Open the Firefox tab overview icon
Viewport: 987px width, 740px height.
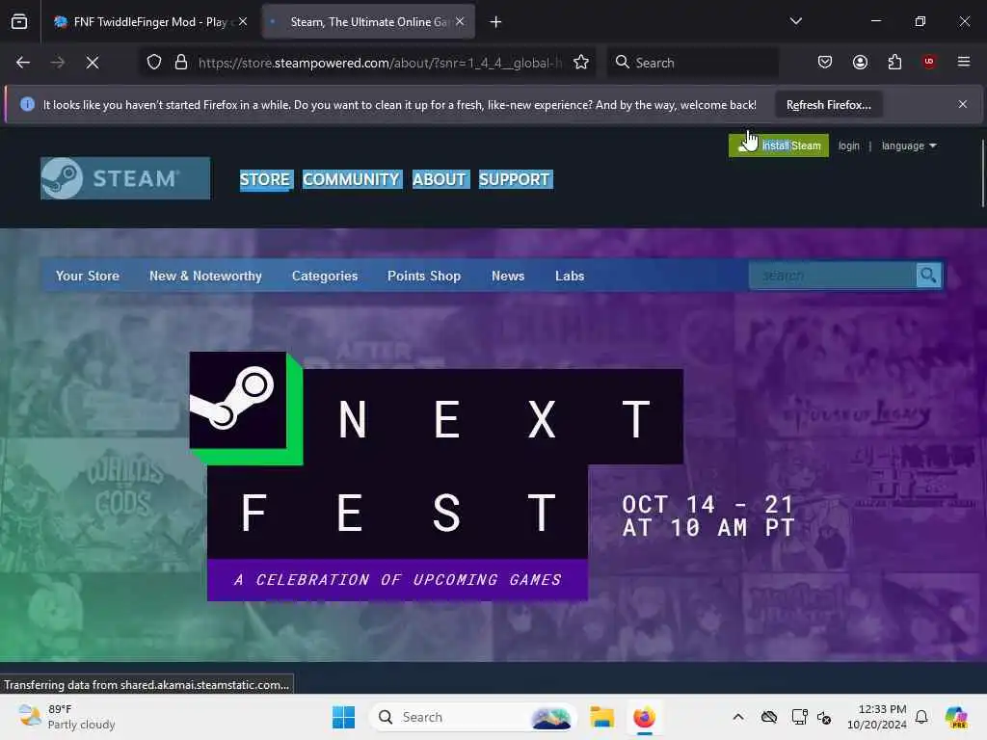[19, 21]
